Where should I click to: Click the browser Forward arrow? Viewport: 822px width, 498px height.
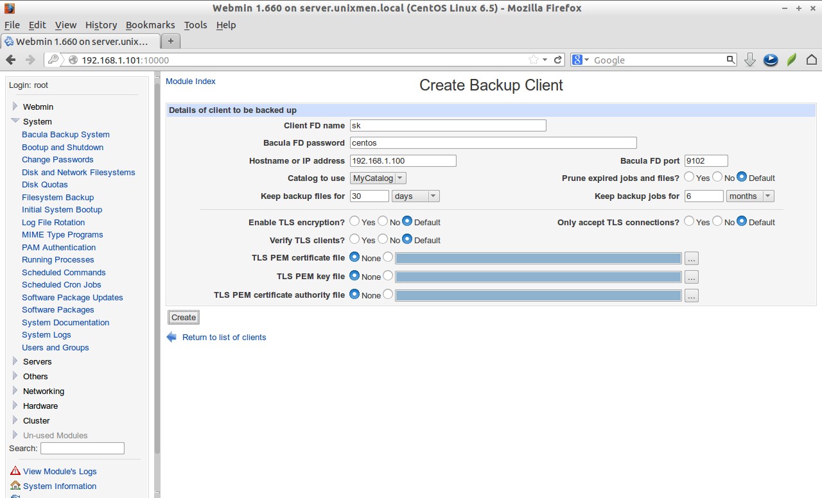point(30,60)
